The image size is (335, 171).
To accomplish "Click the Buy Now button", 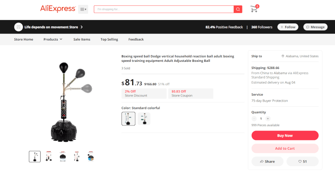I will click(x=285, y=135).
